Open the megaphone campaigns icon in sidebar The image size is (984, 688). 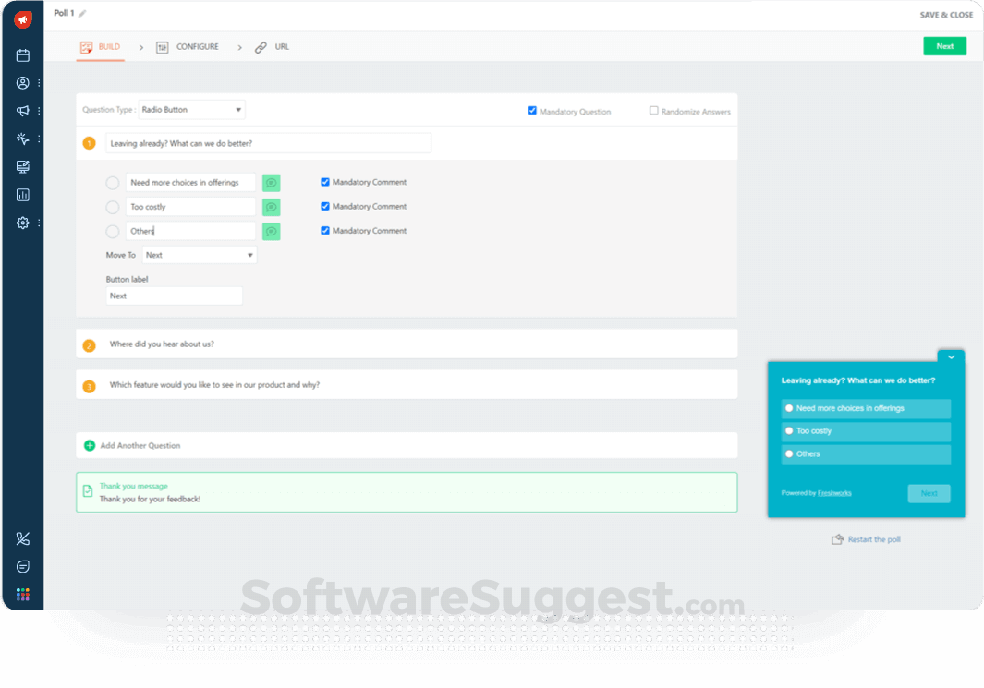coord(23,111)
